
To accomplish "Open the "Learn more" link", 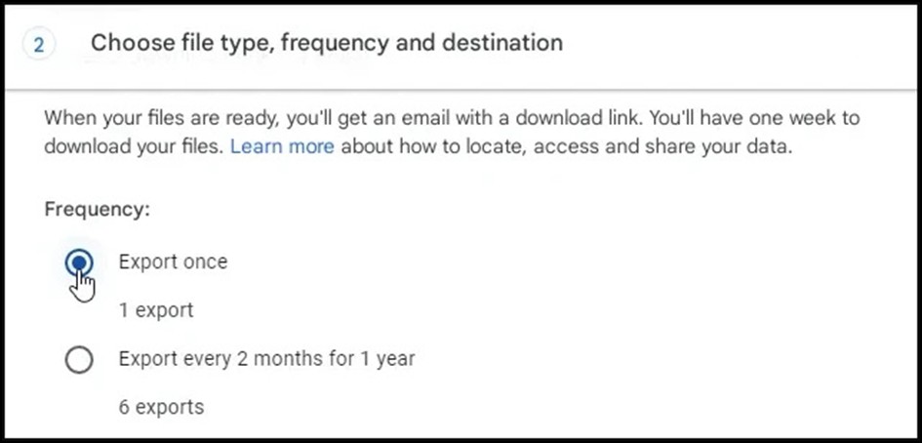I will point(282,146).
